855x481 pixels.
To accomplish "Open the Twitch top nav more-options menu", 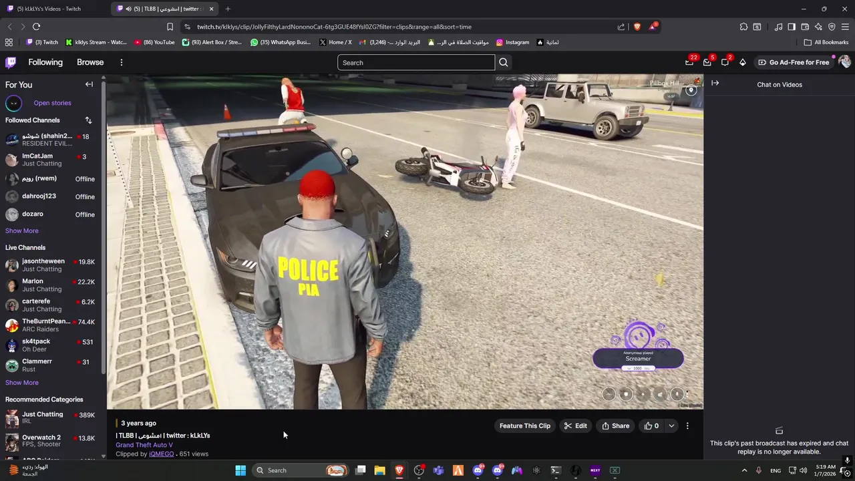I will point(121,62).
